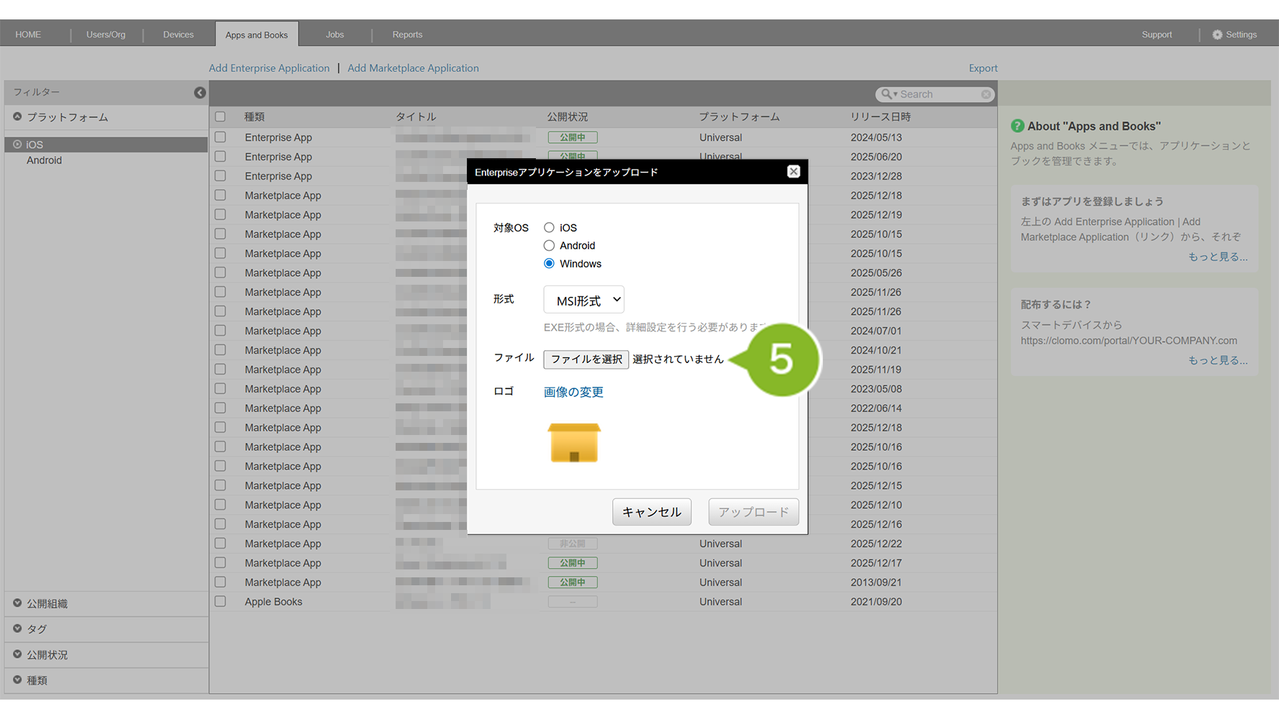Click the search magnifier icon
This screenshot has height=719, width=1279.
886,94
